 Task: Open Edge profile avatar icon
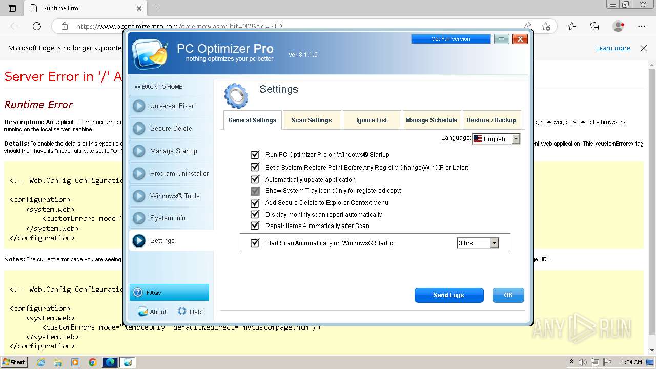(619, 26)
